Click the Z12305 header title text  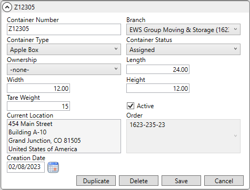(x=24, y=7)
